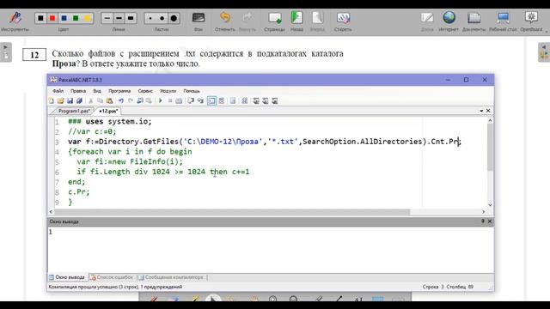Click the Open file folder icon
Viewport: 550px width, 309px height.
pos(61,101)
